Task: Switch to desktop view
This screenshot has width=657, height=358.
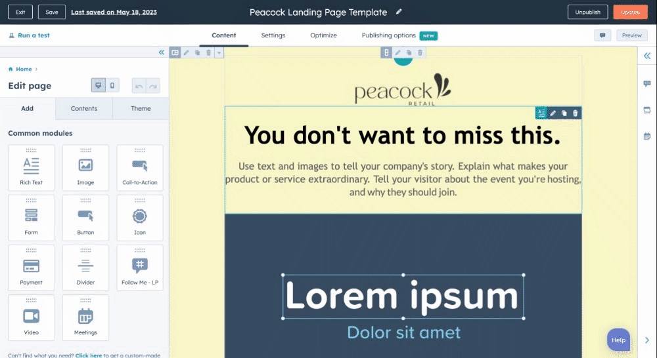Action: 99,85
